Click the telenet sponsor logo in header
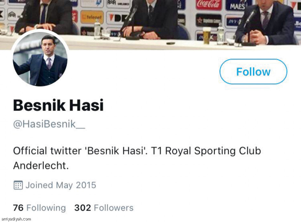 [x=92, y=17]
